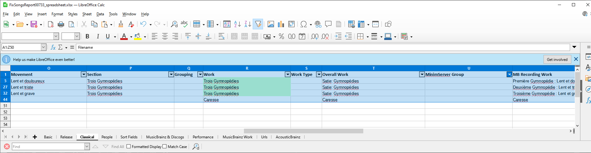
Task: Click Align Right icon
Action: tap(175, 37)
